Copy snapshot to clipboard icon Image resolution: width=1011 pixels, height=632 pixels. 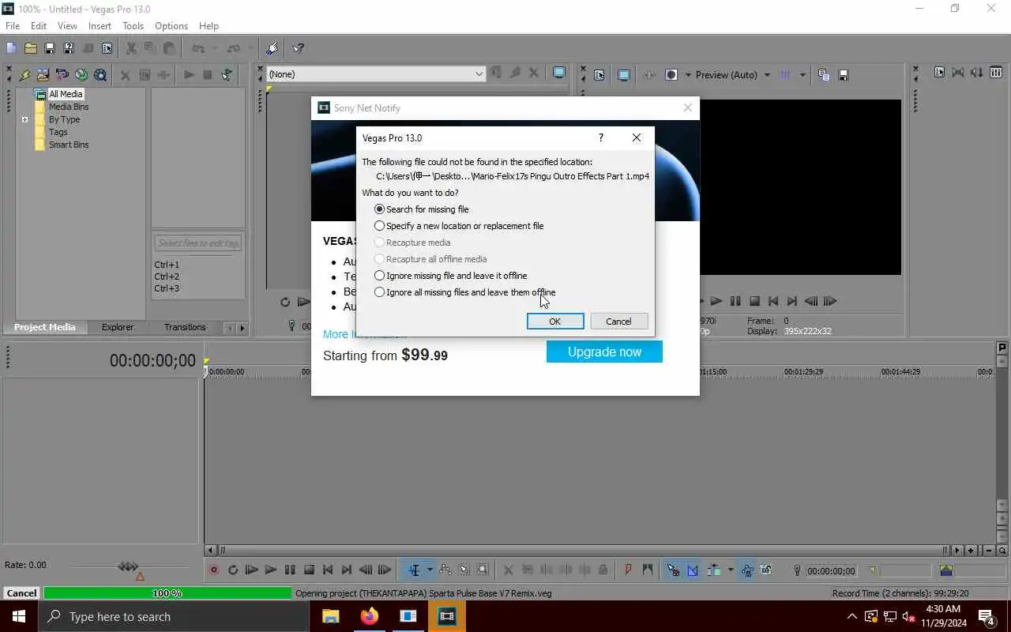(x=824, y=75)
